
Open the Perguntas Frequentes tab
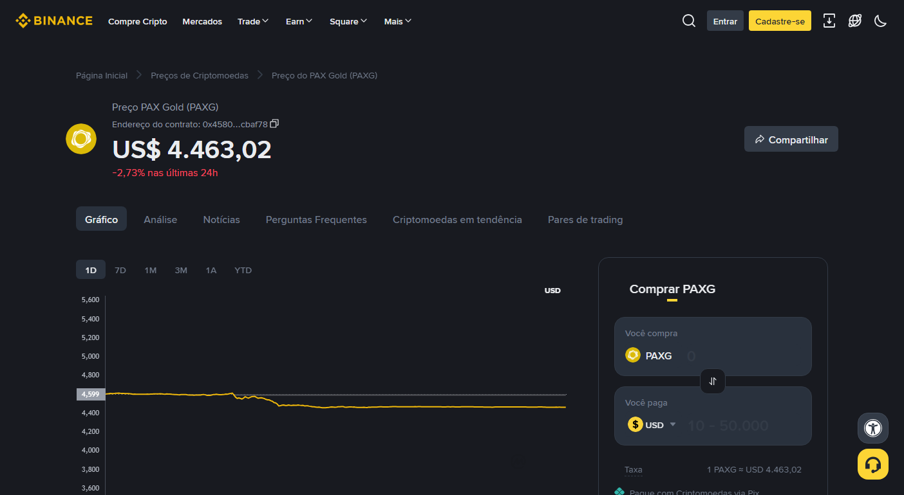(316, 219)
